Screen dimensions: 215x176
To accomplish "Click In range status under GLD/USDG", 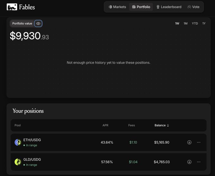I will 30,165.
